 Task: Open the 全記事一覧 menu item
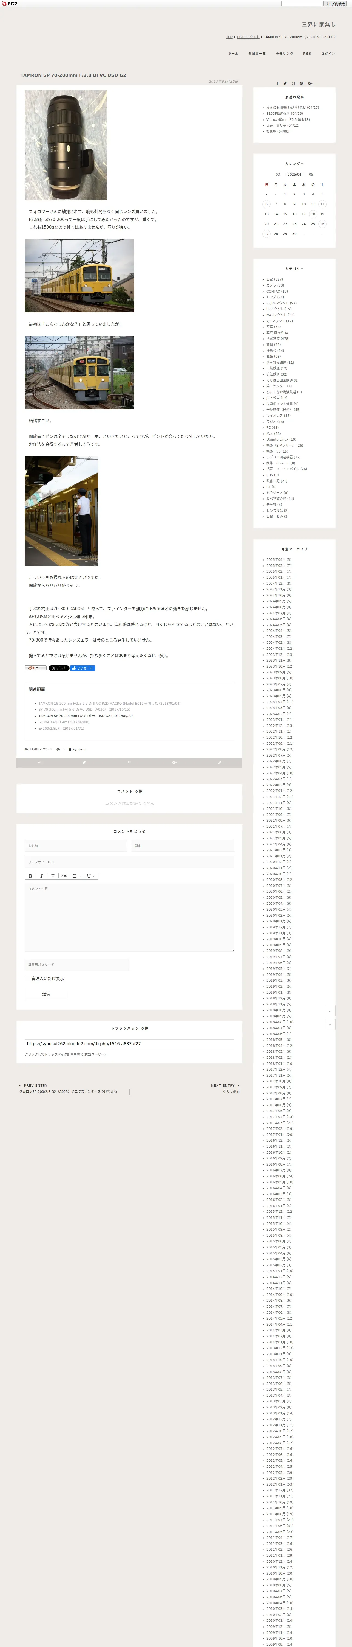(257, 54)
